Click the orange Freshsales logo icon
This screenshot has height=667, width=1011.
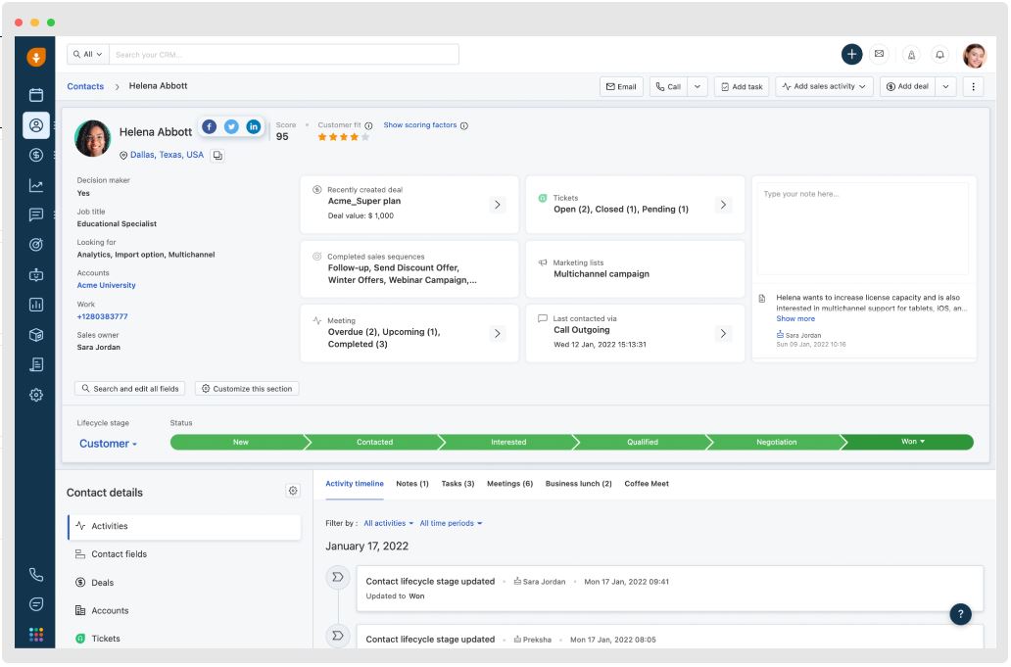point(36,57)
